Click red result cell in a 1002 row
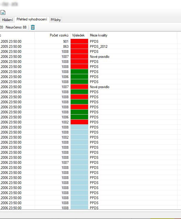 (x=79, y=122)
